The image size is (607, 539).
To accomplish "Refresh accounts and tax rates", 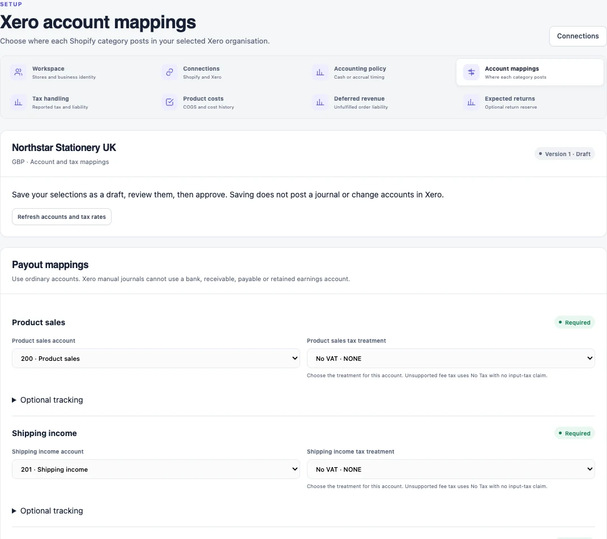I will (62, 217).
